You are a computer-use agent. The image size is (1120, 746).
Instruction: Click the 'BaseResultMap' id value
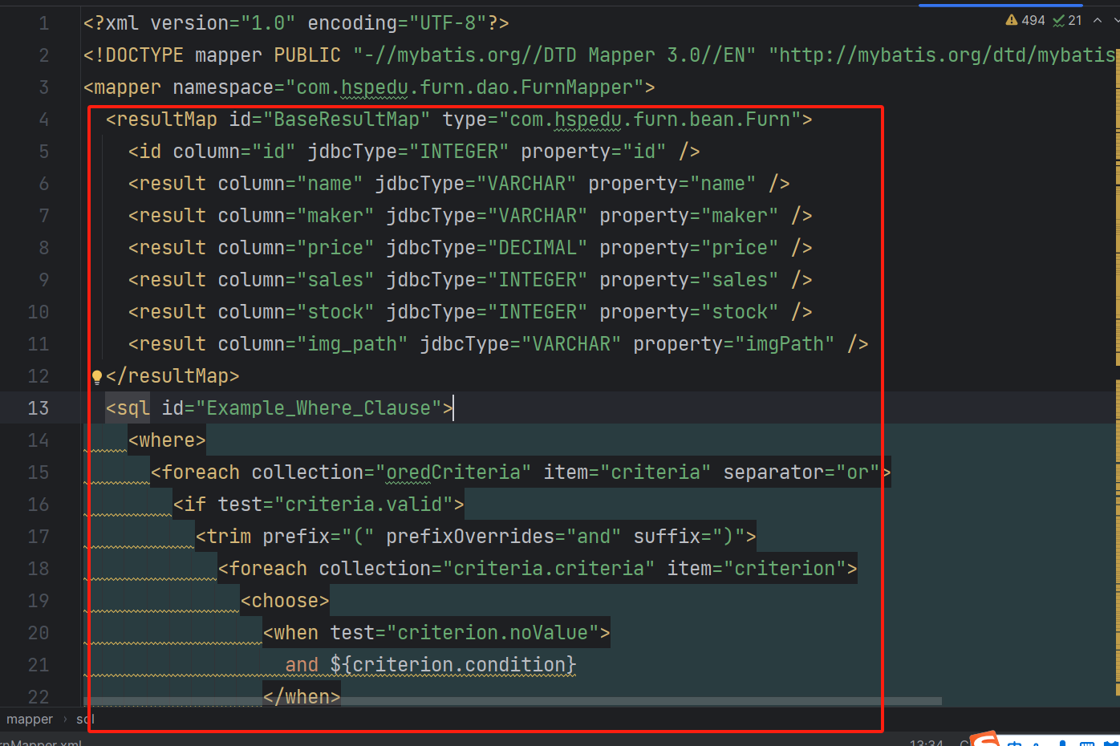click(347, 120)
